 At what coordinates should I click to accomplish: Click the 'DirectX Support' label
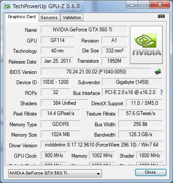click(x=107, y=104)
